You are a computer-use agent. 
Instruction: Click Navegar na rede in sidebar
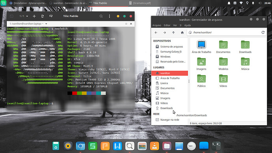click(170, 120)
